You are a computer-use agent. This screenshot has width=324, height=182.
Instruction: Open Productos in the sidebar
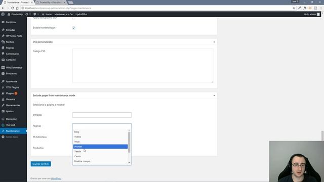click(x=11, y=74)
